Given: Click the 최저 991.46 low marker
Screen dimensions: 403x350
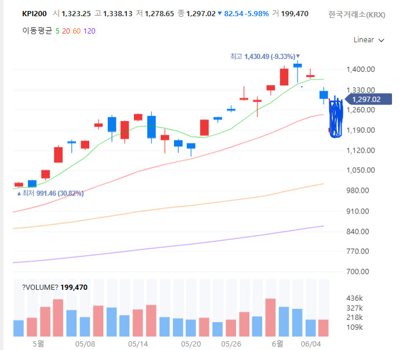Looking at the screenshot, I should [x=50, y=193].
